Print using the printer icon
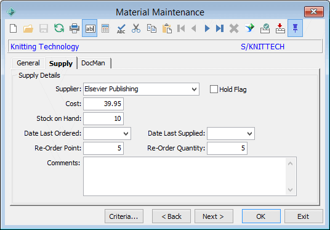This screenshot has width=330, height=230. pyautogui.click(x=74, y=28)
